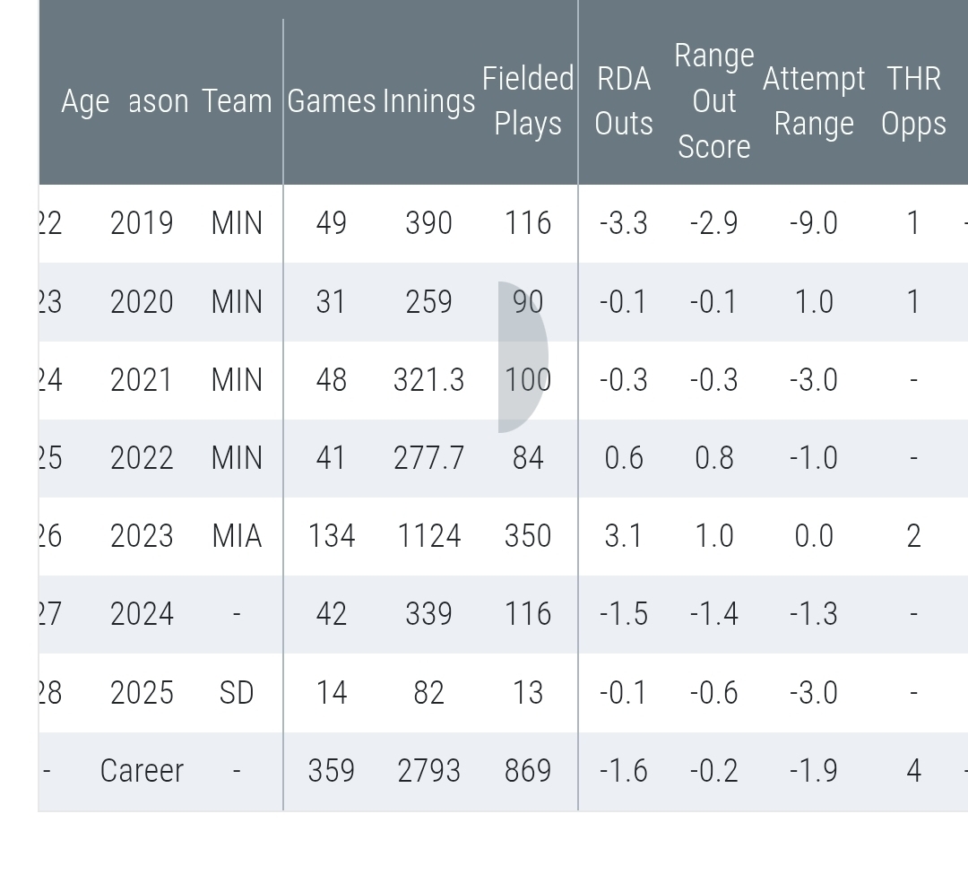Sort by Range Out Score header
The height and width of the screenshot is (883, 968).
tap(714, 101)
